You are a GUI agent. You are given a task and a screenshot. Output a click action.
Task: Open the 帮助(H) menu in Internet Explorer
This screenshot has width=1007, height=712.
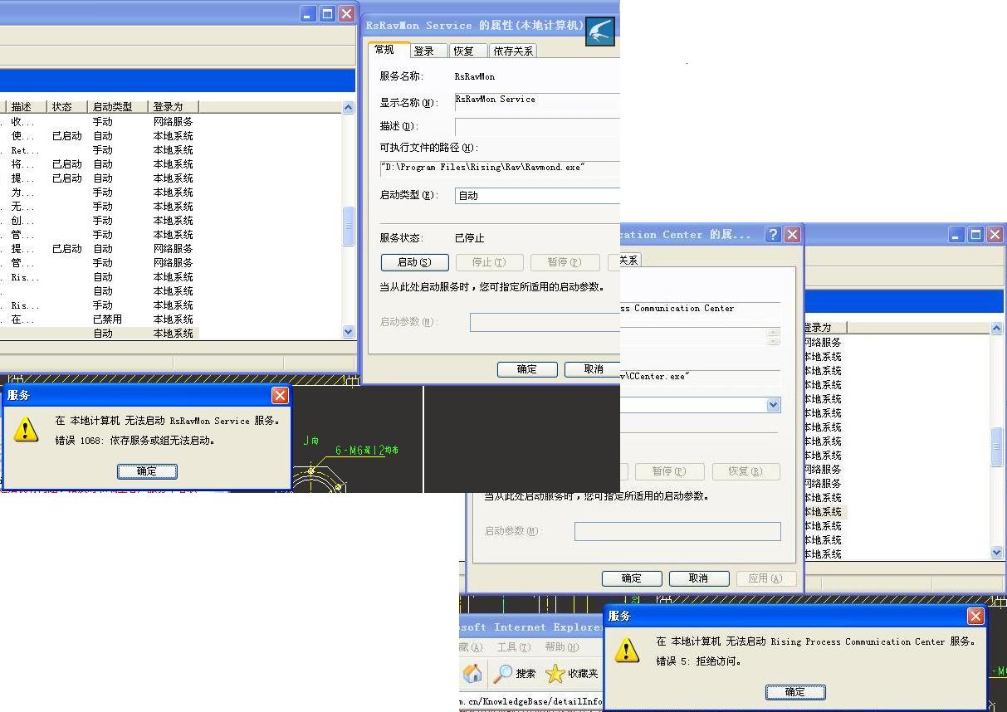pyautogui.click(x=561, y=647)
